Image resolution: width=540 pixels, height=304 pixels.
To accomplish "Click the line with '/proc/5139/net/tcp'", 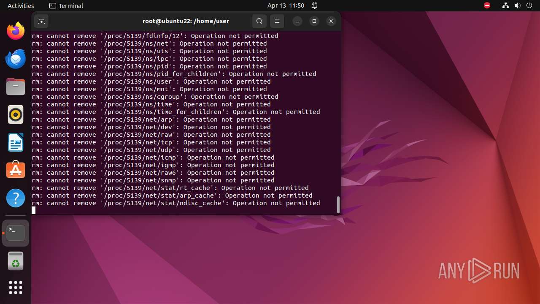I will [151, 142].
